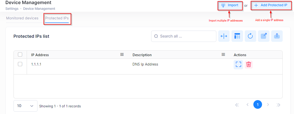This screenshot has width=294, height=114.
Task: Delete the 1.1.1.1 entry with trash icon
Action: pyautogui.click(x=249, y=65)
